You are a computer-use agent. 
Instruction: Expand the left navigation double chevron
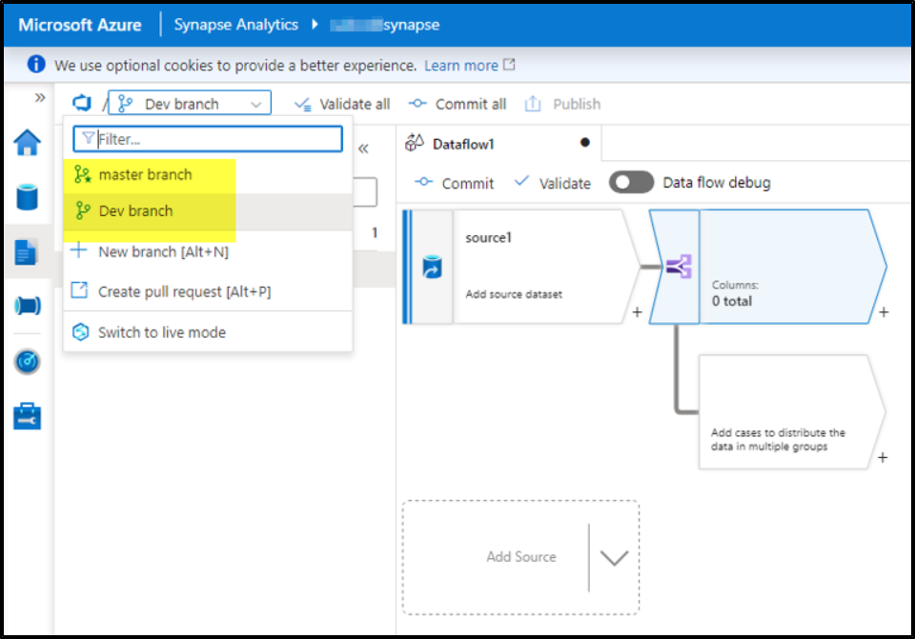click(x=40, y=97)
